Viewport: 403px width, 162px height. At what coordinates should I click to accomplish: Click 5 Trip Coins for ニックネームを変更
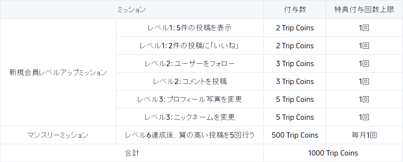coord(295,117)
